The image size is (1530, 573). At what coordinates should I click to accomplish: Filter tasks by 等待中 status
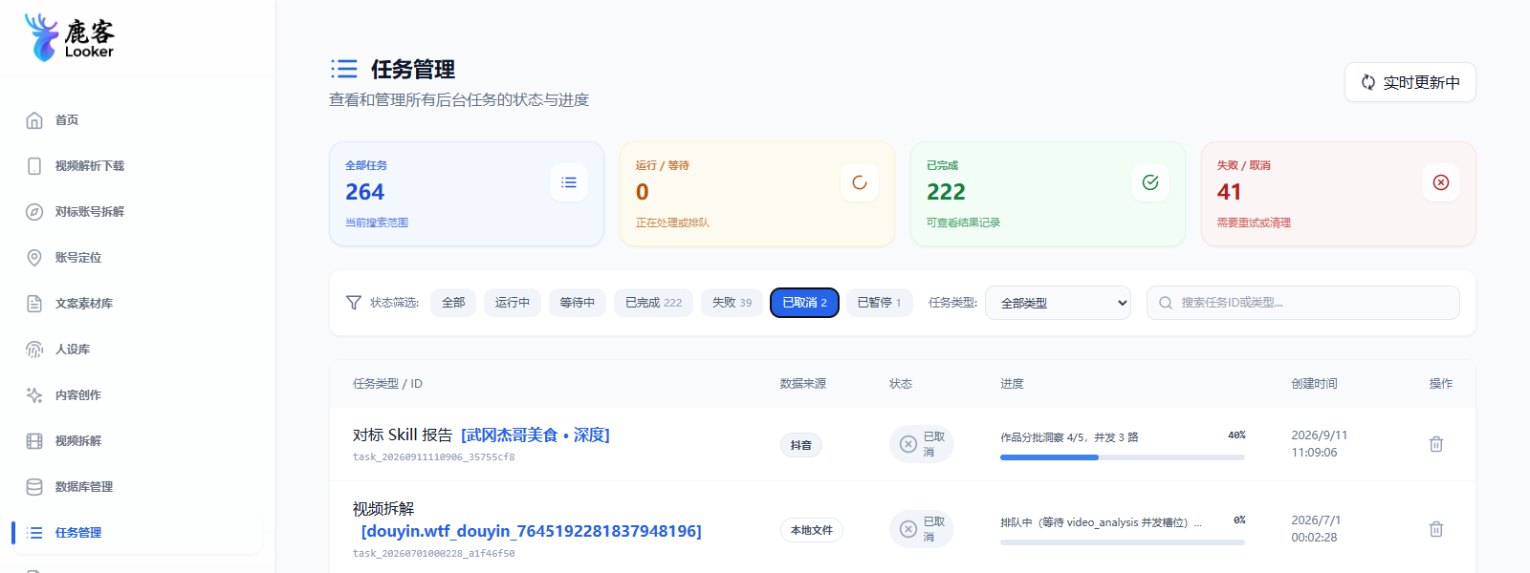point(578,303)
